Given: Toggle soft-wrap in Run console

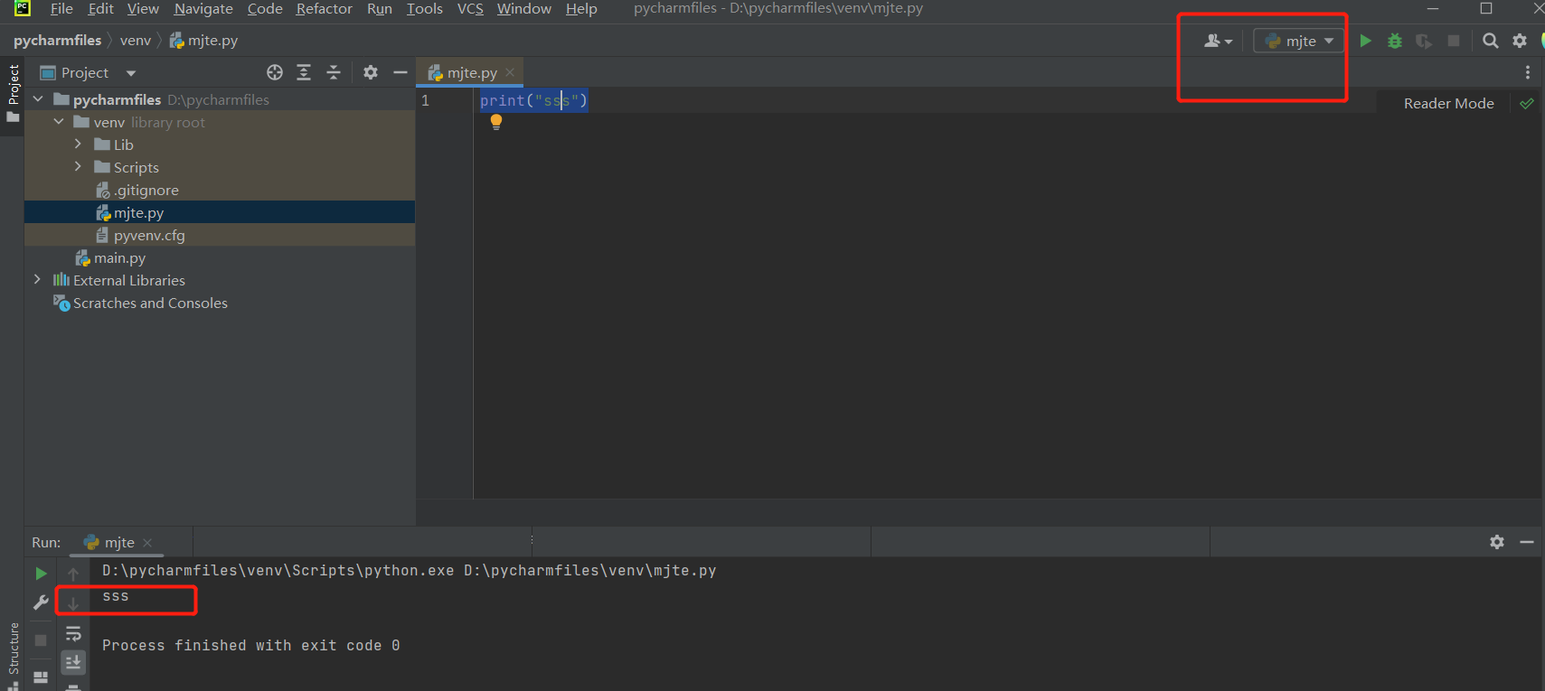Looking at the screenshot, I should point(73,633).
